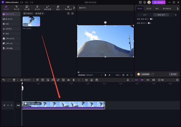Image resolution: width=181 pixels, height=127 pixels.
Task: Take a snapshot with the camera icon
Action: pyautogui.click(x=123, y=75)
